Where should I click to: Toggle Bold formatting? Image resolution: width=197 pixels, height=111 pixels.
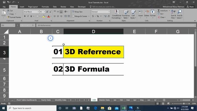coord(25,16)
